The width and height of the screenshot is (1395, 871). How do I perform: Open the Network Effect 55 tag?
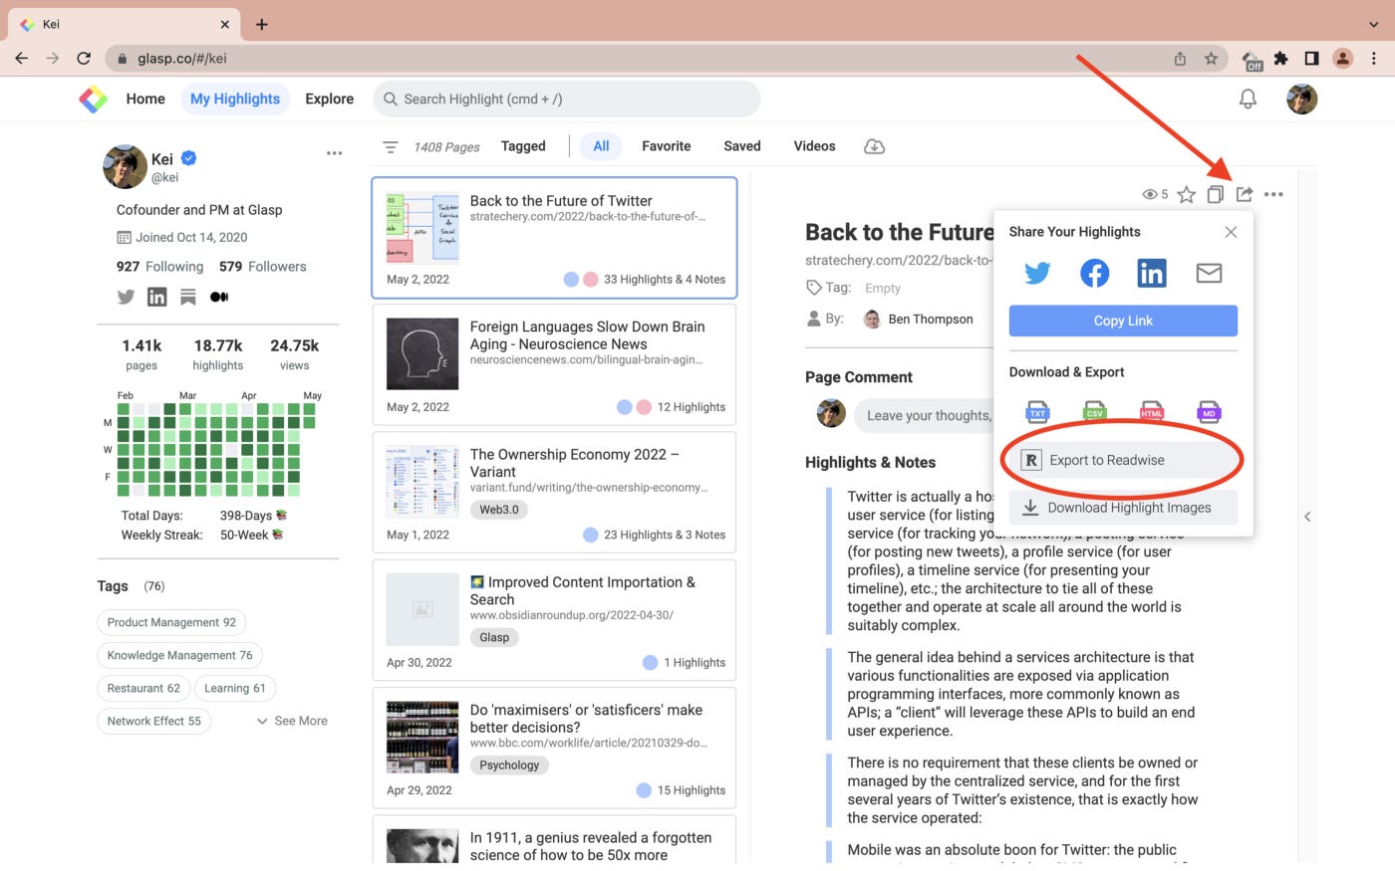coord(153,721)
